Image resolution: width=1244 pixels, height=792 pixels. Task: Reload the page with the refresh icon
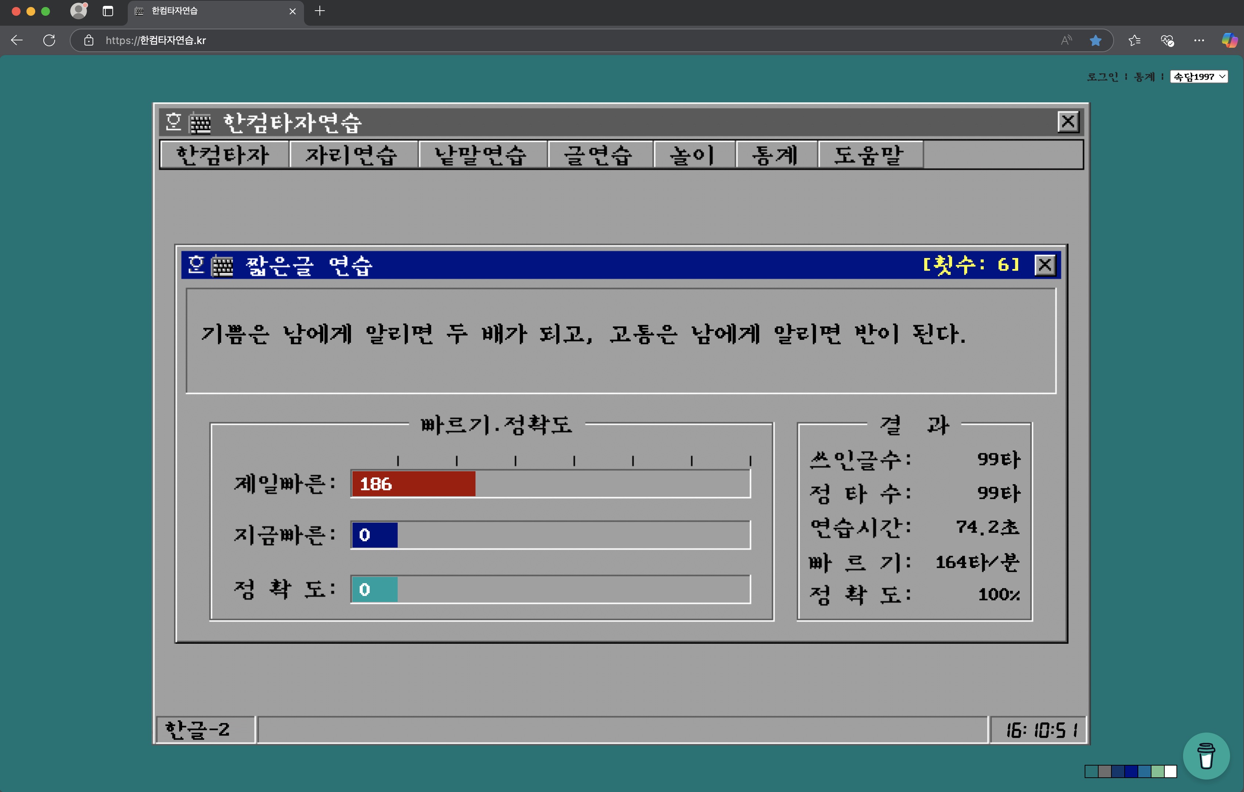click(49, 40)
